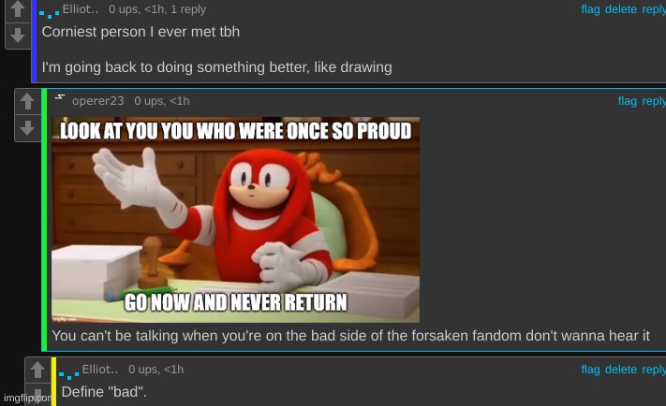This screenshot has width=666, height=406.
Task: Downvote operer23's Knuckles meme comment
Action: pyautogui.click(x=27, y=128)
